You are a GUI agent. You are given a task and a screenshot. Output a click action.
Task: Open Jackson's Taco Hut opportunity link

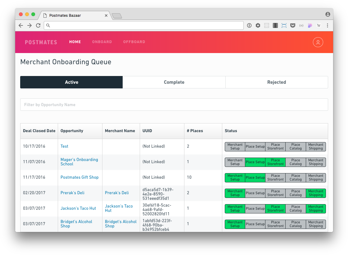[78, 208]
